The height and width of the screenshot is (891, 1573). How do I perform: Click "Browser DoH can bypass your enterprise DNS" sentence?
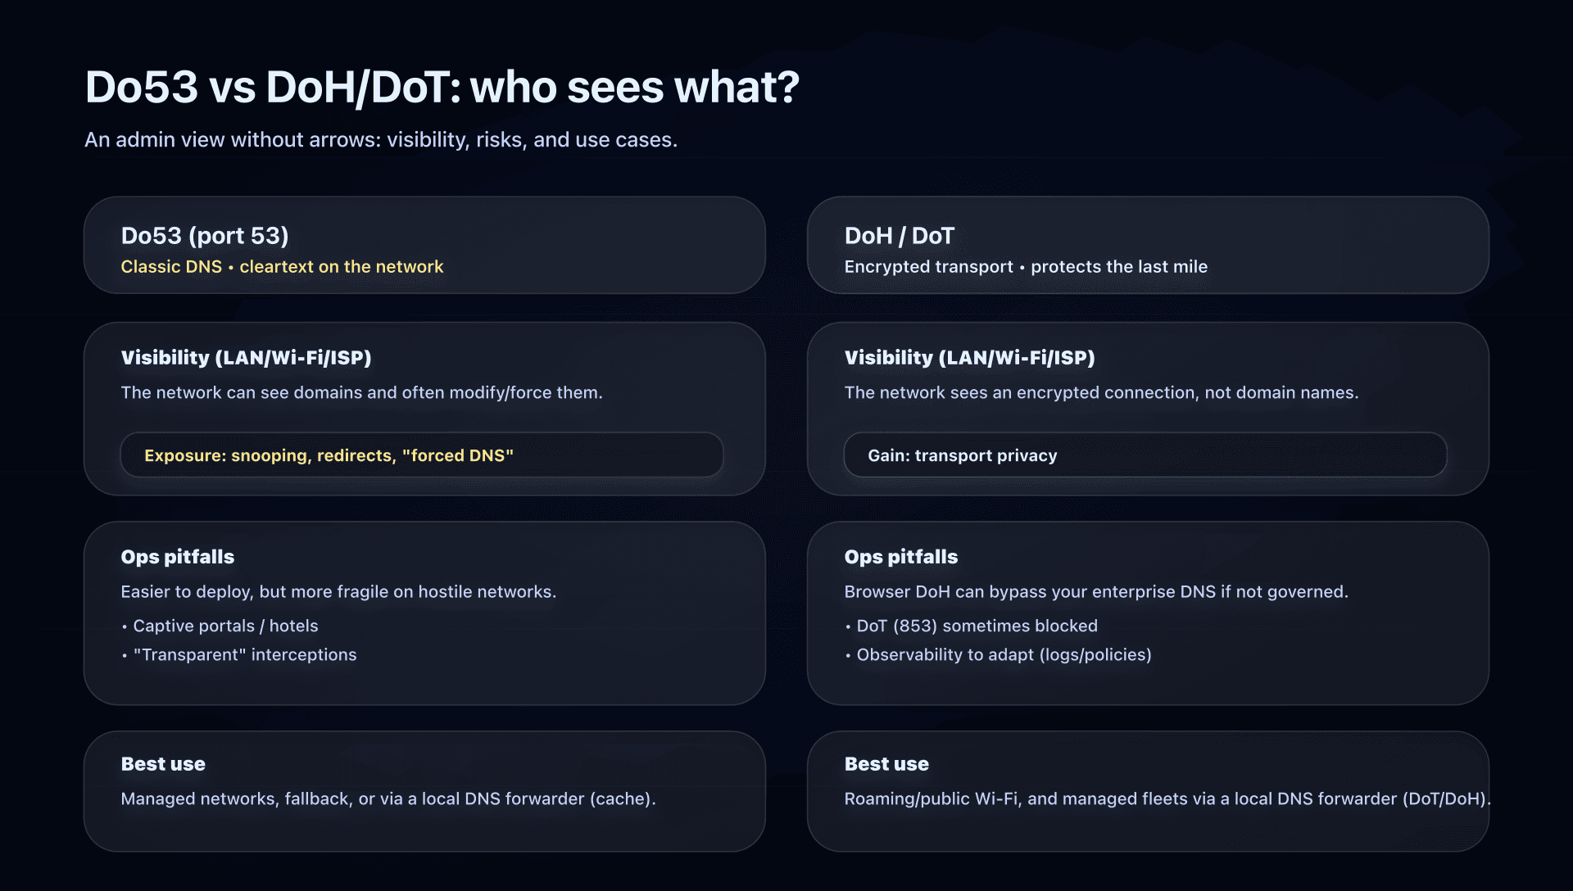(1096, 592)
